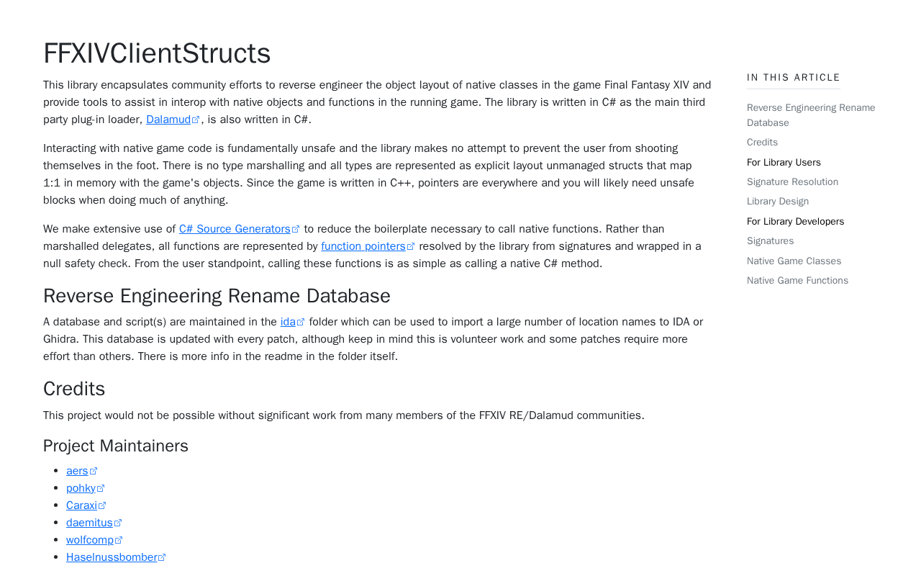Open maintainer aers profile link
Viewport: 921px width, 576px height.
click(x=77, y=471)
